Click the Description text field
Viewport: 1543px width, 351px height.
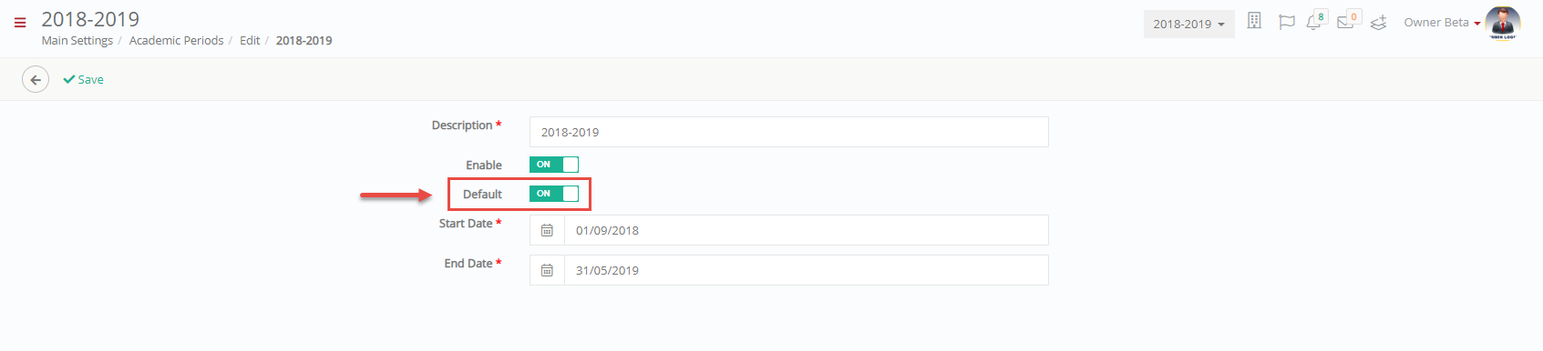click(x=789, y=132)
